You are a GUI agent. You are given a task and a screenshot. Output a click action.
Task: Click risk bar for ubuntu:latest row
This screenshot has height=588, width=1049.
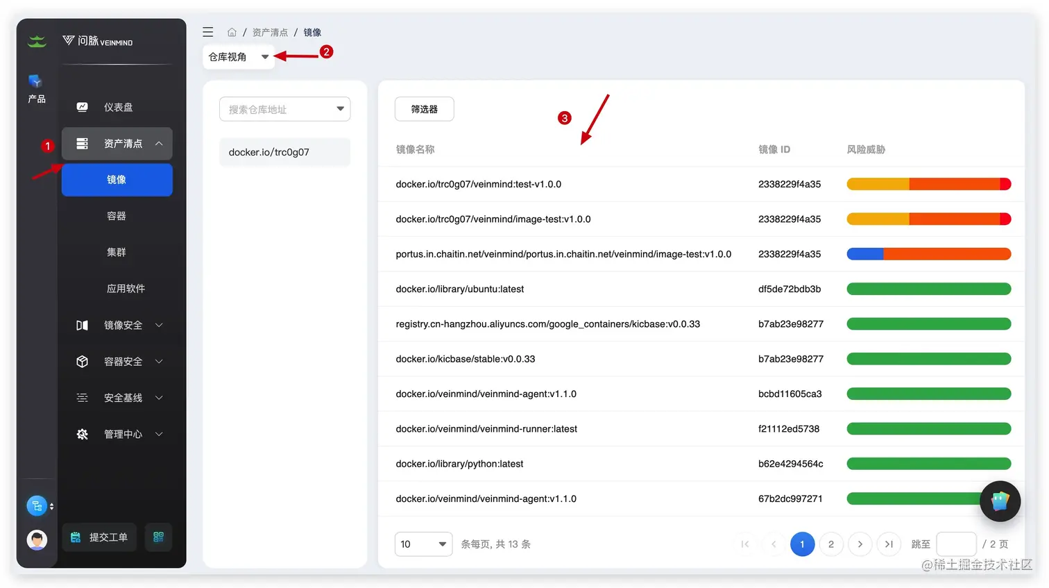929,289
